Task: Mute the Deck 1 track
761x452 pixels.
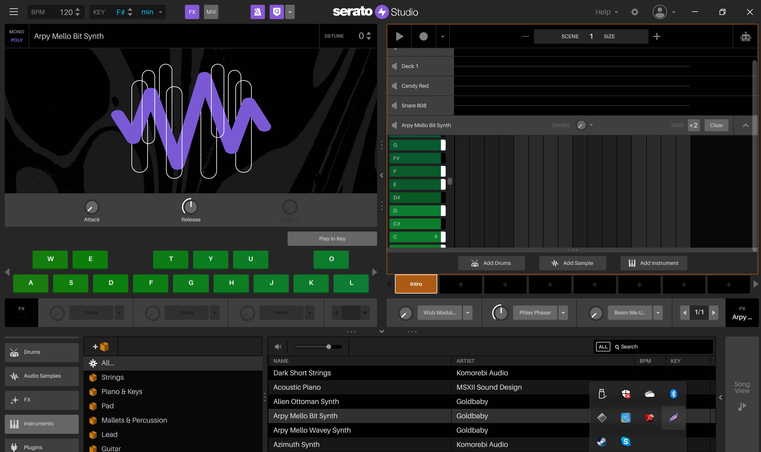Action: [x=394, y=66]
